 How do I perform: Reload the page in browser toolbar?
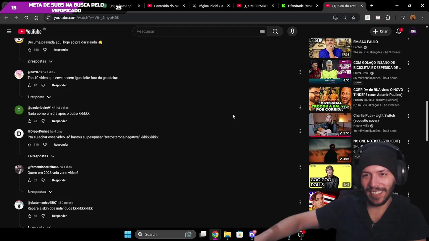(x=26, y=18)
